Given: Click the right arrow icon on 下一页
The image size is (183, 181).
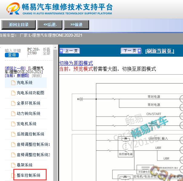Looking at the screenshot, I should coord(139,51).
